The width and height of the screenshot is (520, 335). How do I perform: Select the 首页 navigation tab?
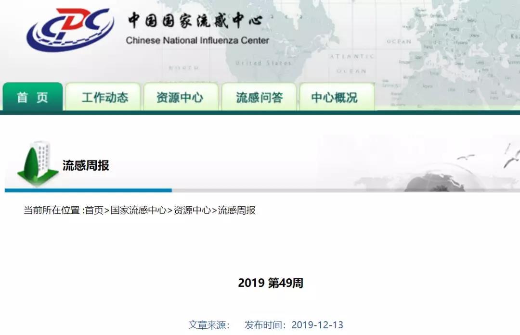(33, 98)
